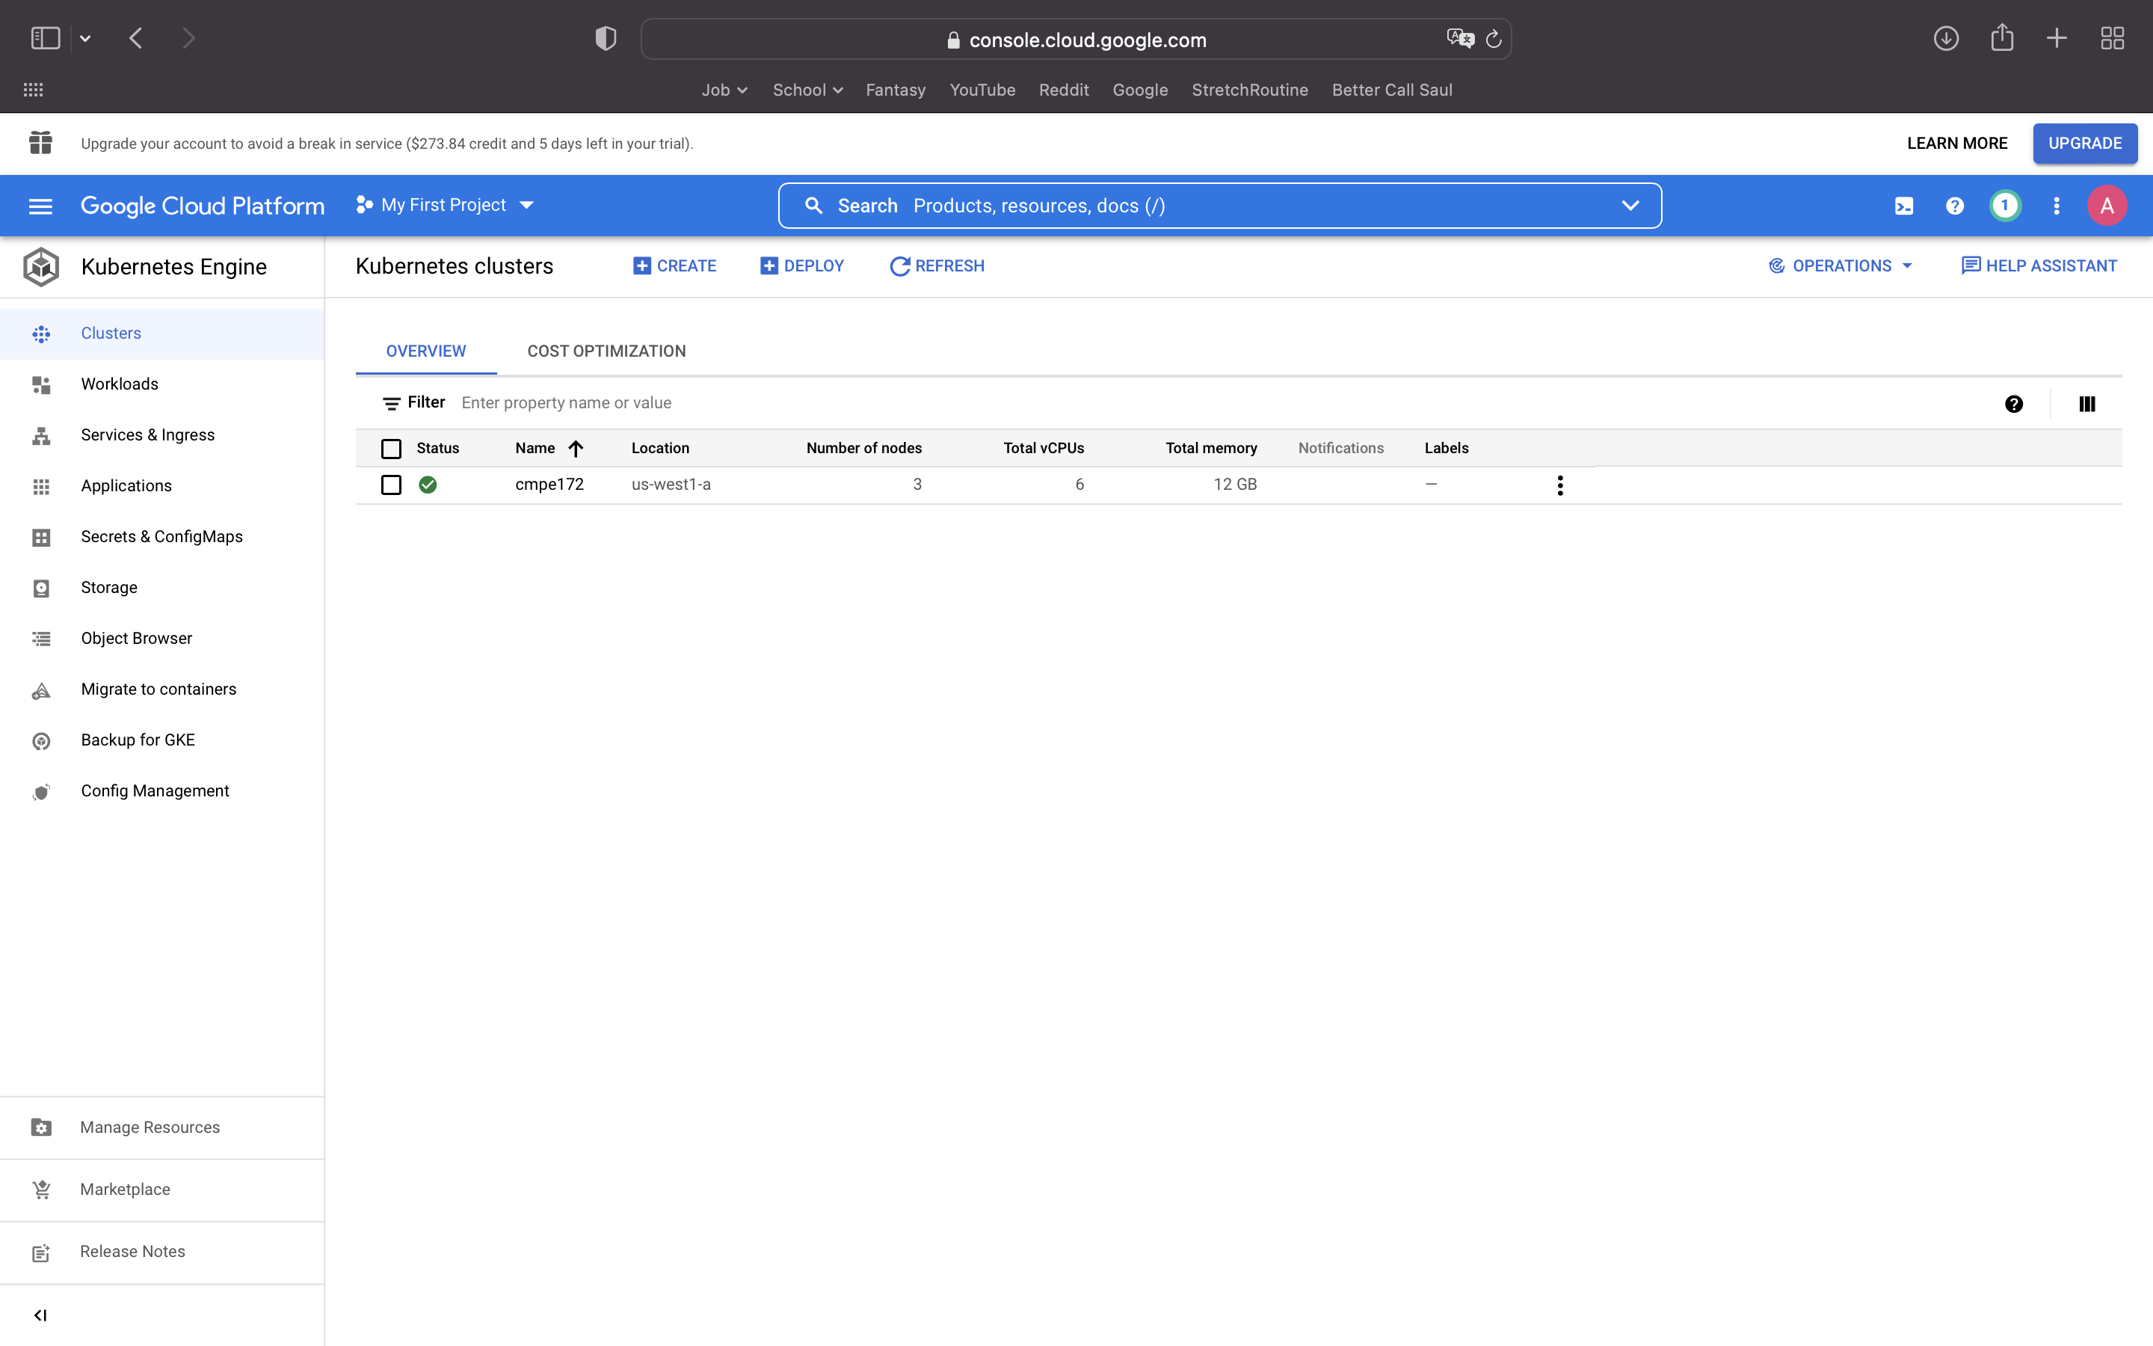
Task: Open the table help question icon
Action: pyautogui.click(x=2014, y=404)
